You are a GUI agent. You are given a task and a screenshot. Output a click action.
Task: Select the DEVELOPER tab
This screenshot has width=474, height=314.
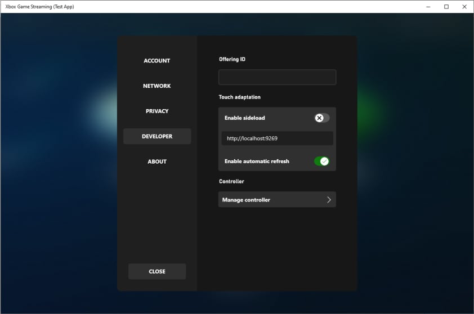[157, 136]
